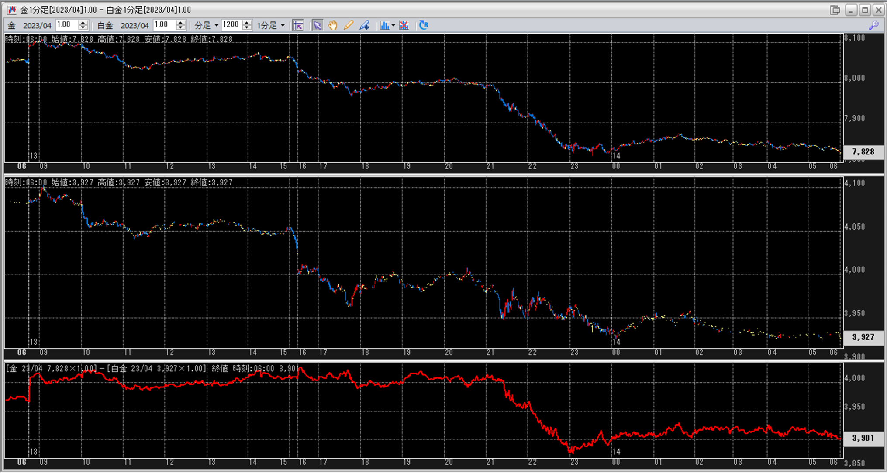Expand the chart indicator dropdown arrow
This screenshot has width=887, height=473.
(x=393, y=25)
